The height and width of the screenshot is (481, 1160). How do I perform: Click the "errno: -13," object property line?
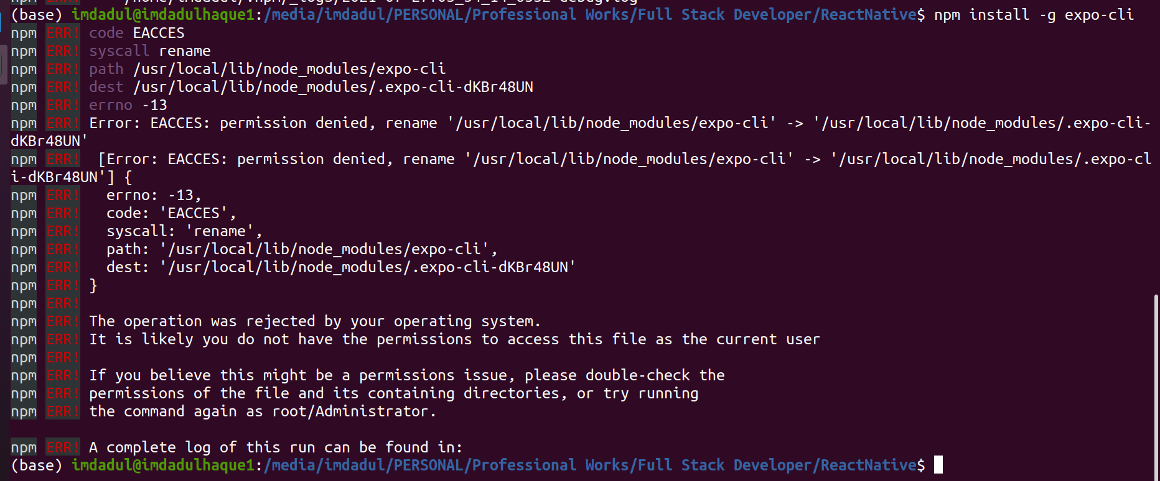click(154, 195)
